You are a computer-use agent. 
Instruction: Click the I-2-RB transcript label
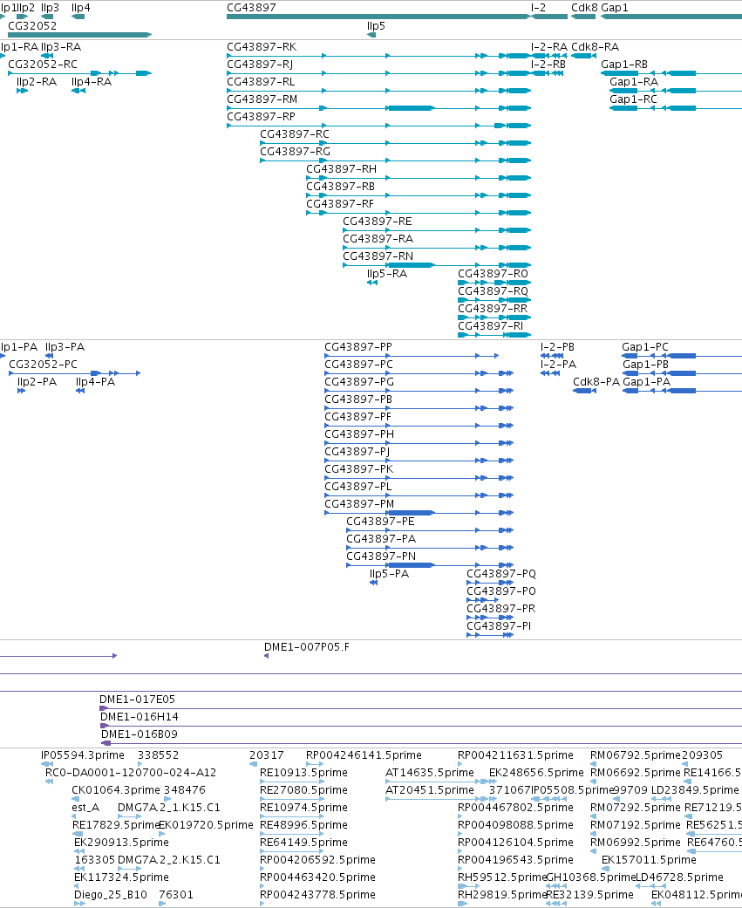point(548,65)
